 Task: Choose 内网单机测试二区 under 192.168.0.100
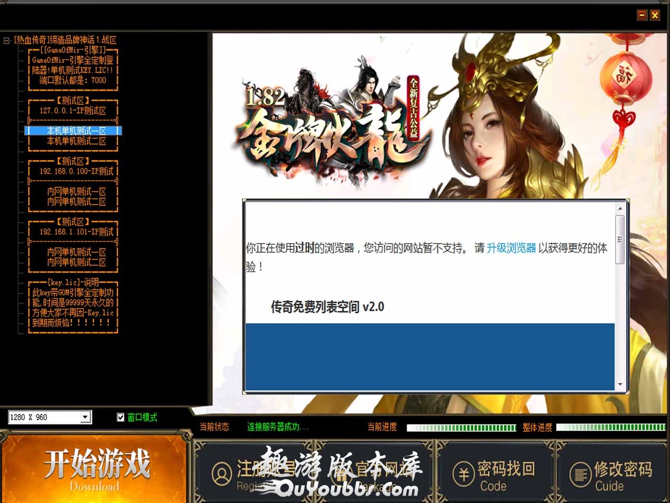(x=76, y=201)
